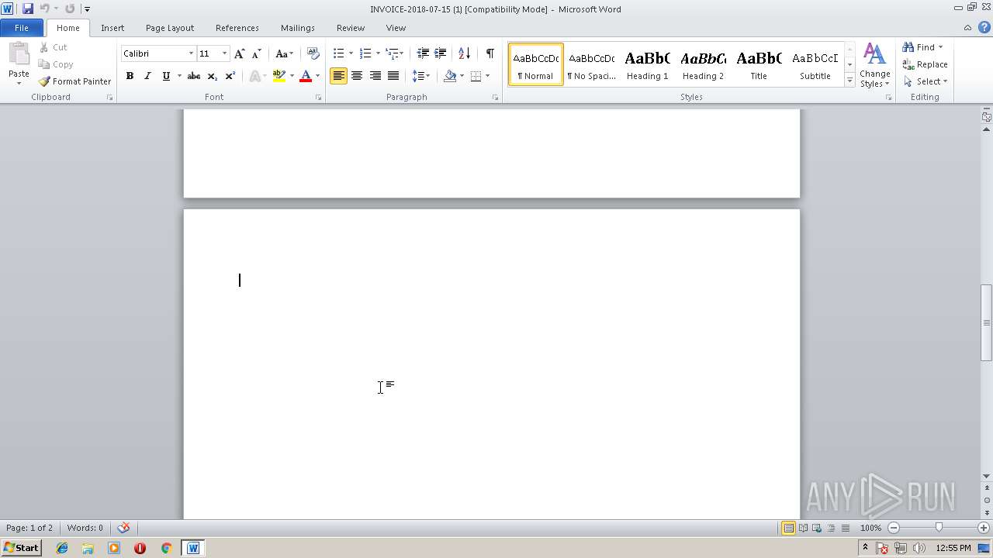Click the Decrease Indent icon
Image resolution: width=993 pixels, height=558 pixels.
pos(423,53)
